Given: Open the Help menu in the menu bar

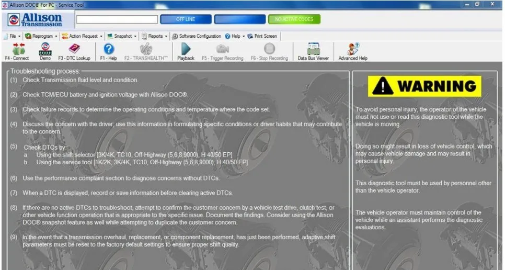Looking at the screenshot, I should [x=236, y=36].
